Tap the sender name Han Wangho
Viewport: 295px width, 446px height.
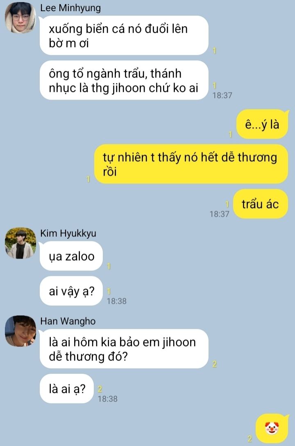[x=68, y=321]
